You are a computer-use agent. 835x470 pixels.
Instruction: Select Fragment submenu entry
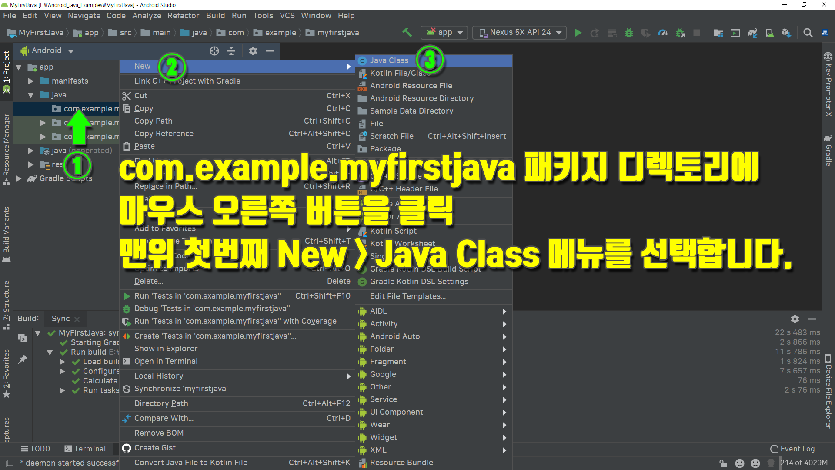434,362
